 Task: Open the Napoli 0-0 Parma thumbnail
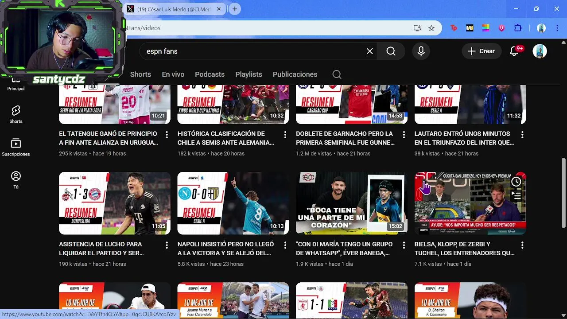point(233,203)
